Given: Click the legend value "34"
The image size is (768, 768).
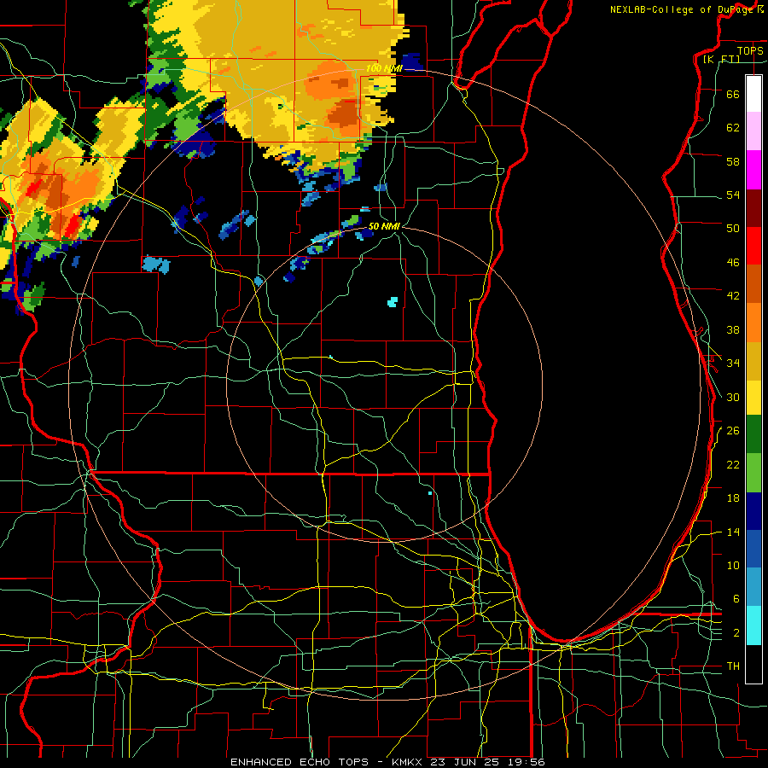Looking at the screenshot, I should (733, 363).
